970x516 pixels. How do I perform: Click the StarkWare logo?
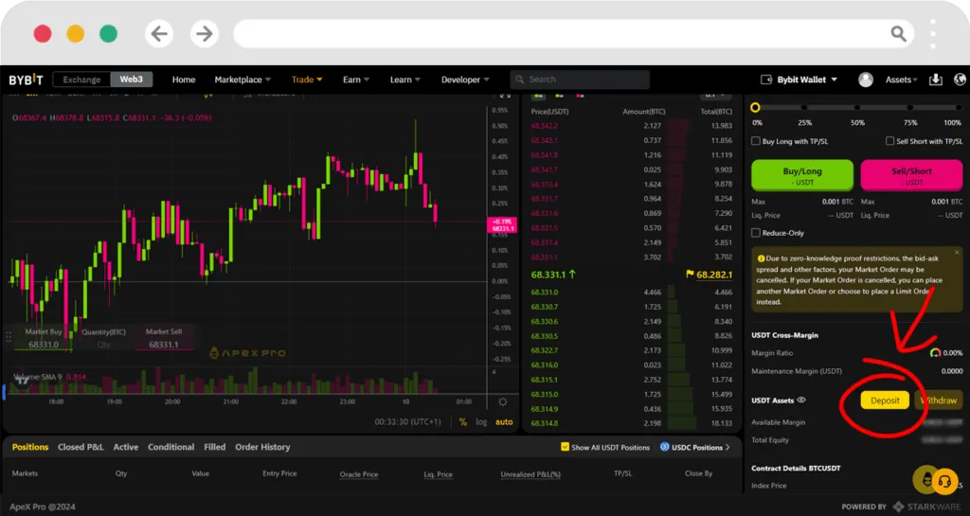pyautogui.click(x=926, y=507)
